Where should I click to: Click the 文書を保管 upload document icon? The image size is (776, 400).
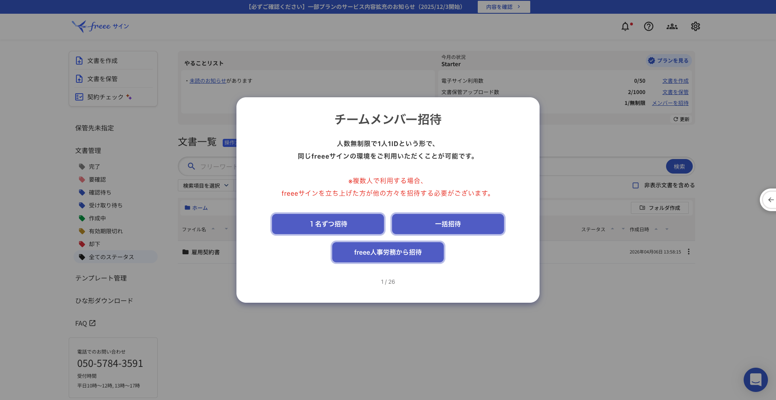[79, 79]
